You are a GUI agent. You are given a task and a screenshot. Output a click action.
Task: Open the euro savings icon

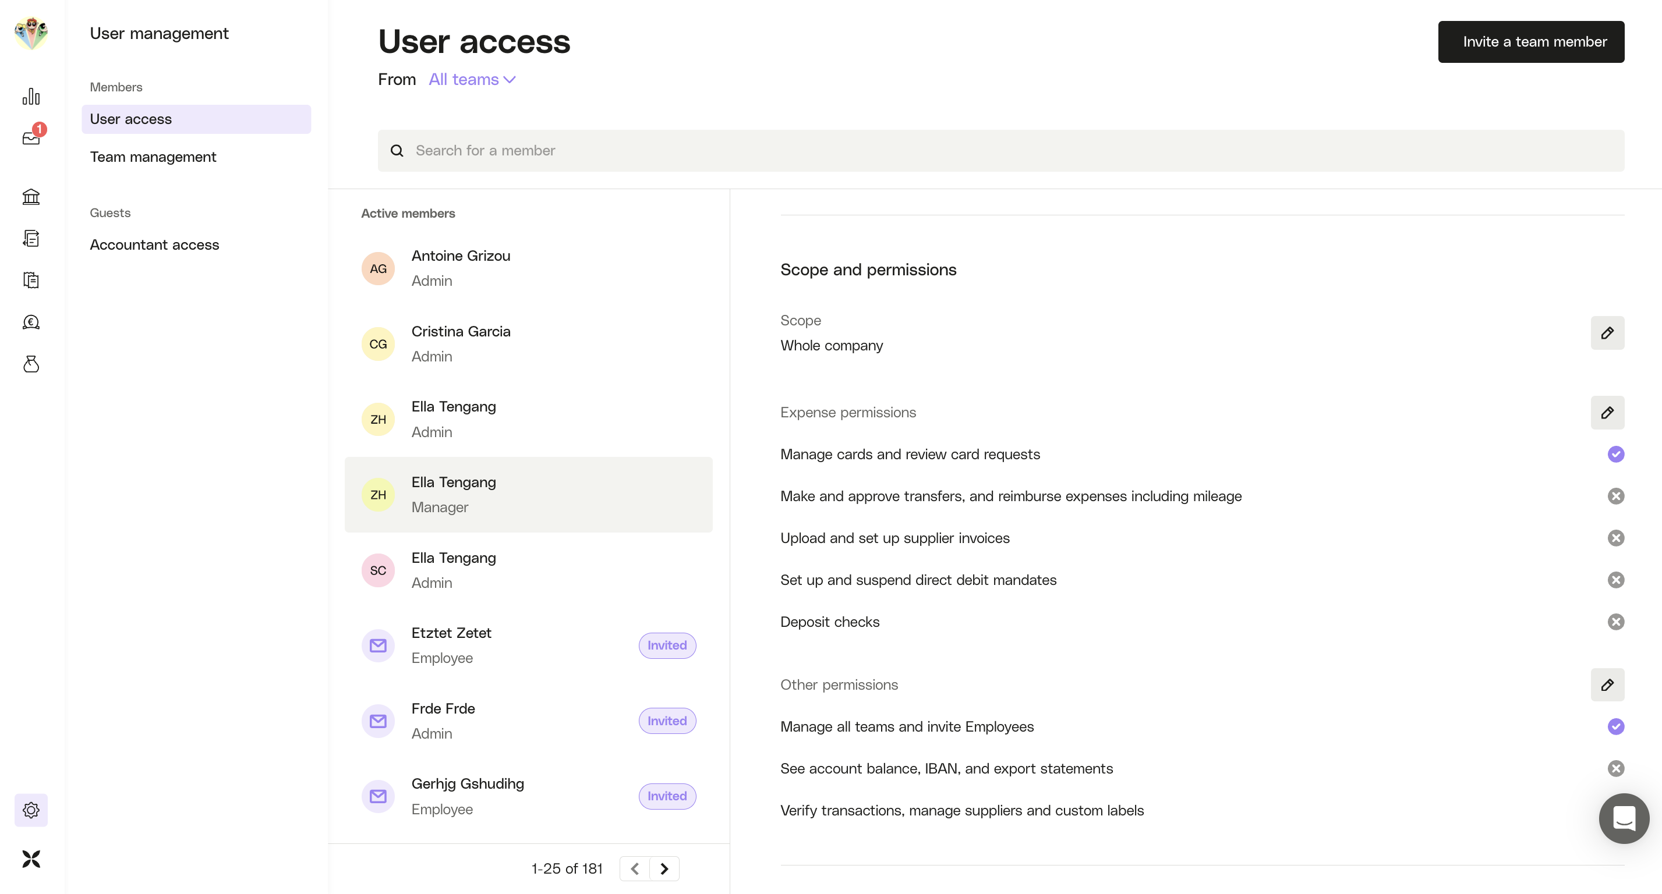(x=31, y=322)
